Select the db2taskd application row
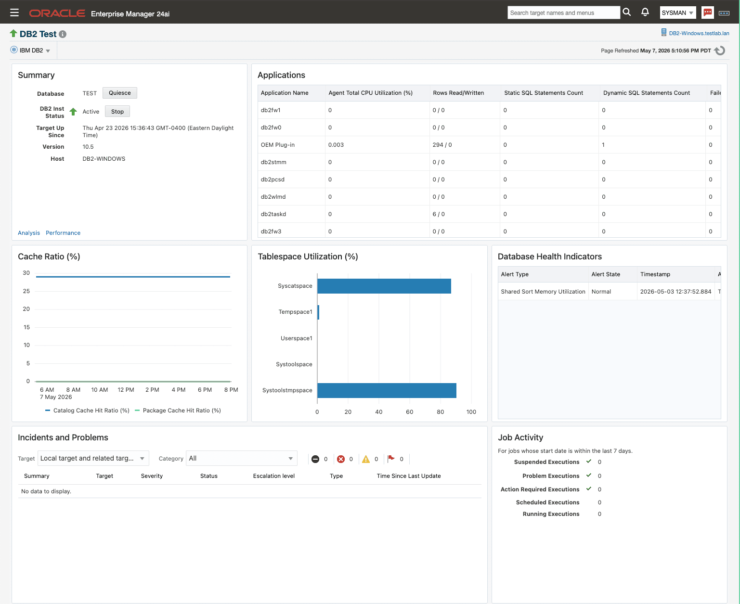This screenshot has width=740, height=604. pos(489,214)
